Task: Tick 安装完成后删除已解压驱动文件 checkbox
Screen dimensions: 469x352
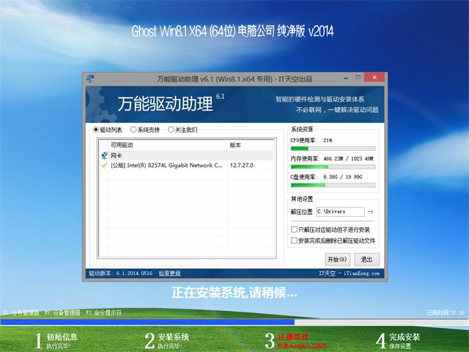Action: (294, 240)
